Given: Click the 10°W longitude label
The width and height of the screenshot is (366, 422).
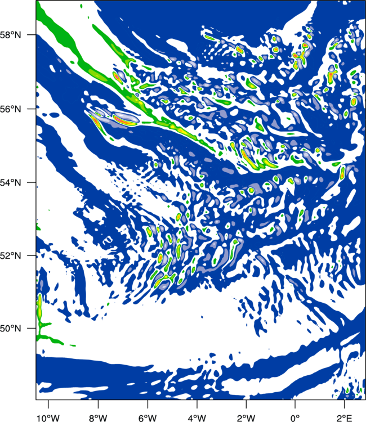Looking at the screenshot, I should pos(48,418).
